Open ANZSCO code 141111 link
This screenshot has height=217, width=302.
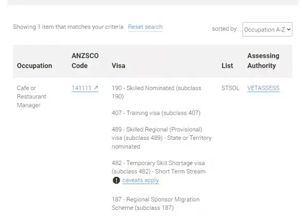click(x=85, y=88)
